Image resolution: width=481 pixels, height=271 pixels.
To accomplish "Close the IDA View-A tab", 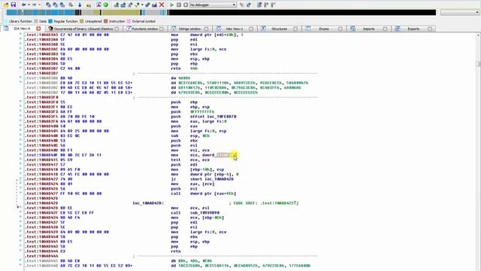I will [x=38, y=29].
